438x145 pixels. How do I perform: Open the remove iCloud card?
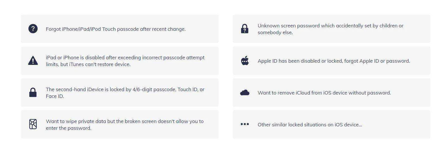(332, 93)
